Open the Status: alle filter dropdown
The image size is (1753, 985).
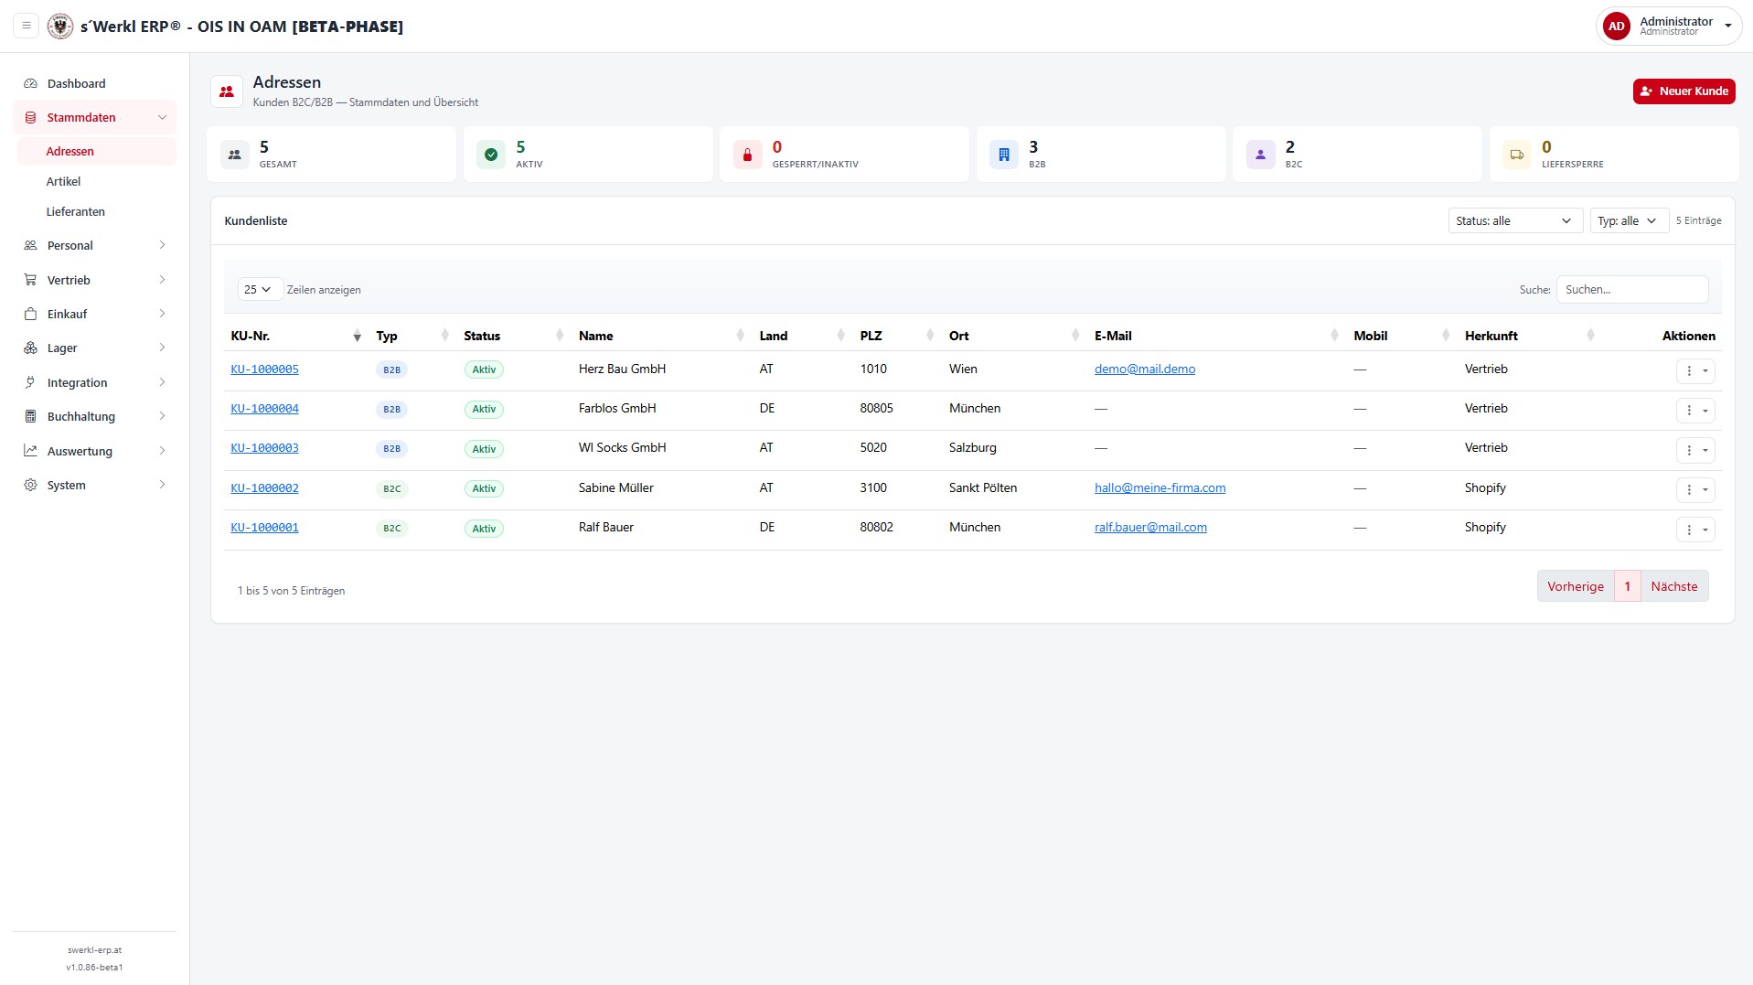click(1515, 220)
